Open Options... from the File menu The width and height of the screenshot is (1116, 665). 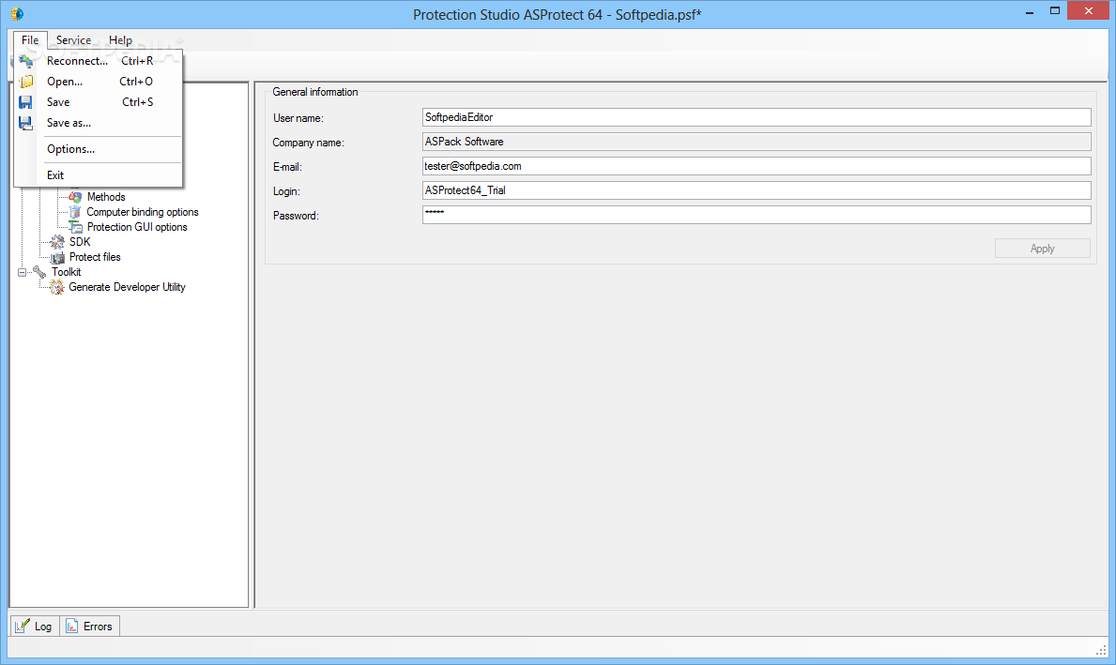click(99, 149)
